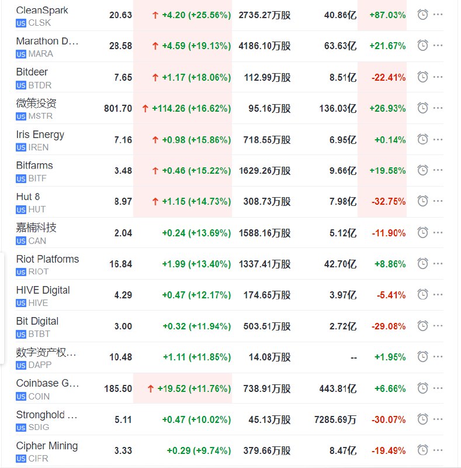Click the US badge beside CLSK

21,23
